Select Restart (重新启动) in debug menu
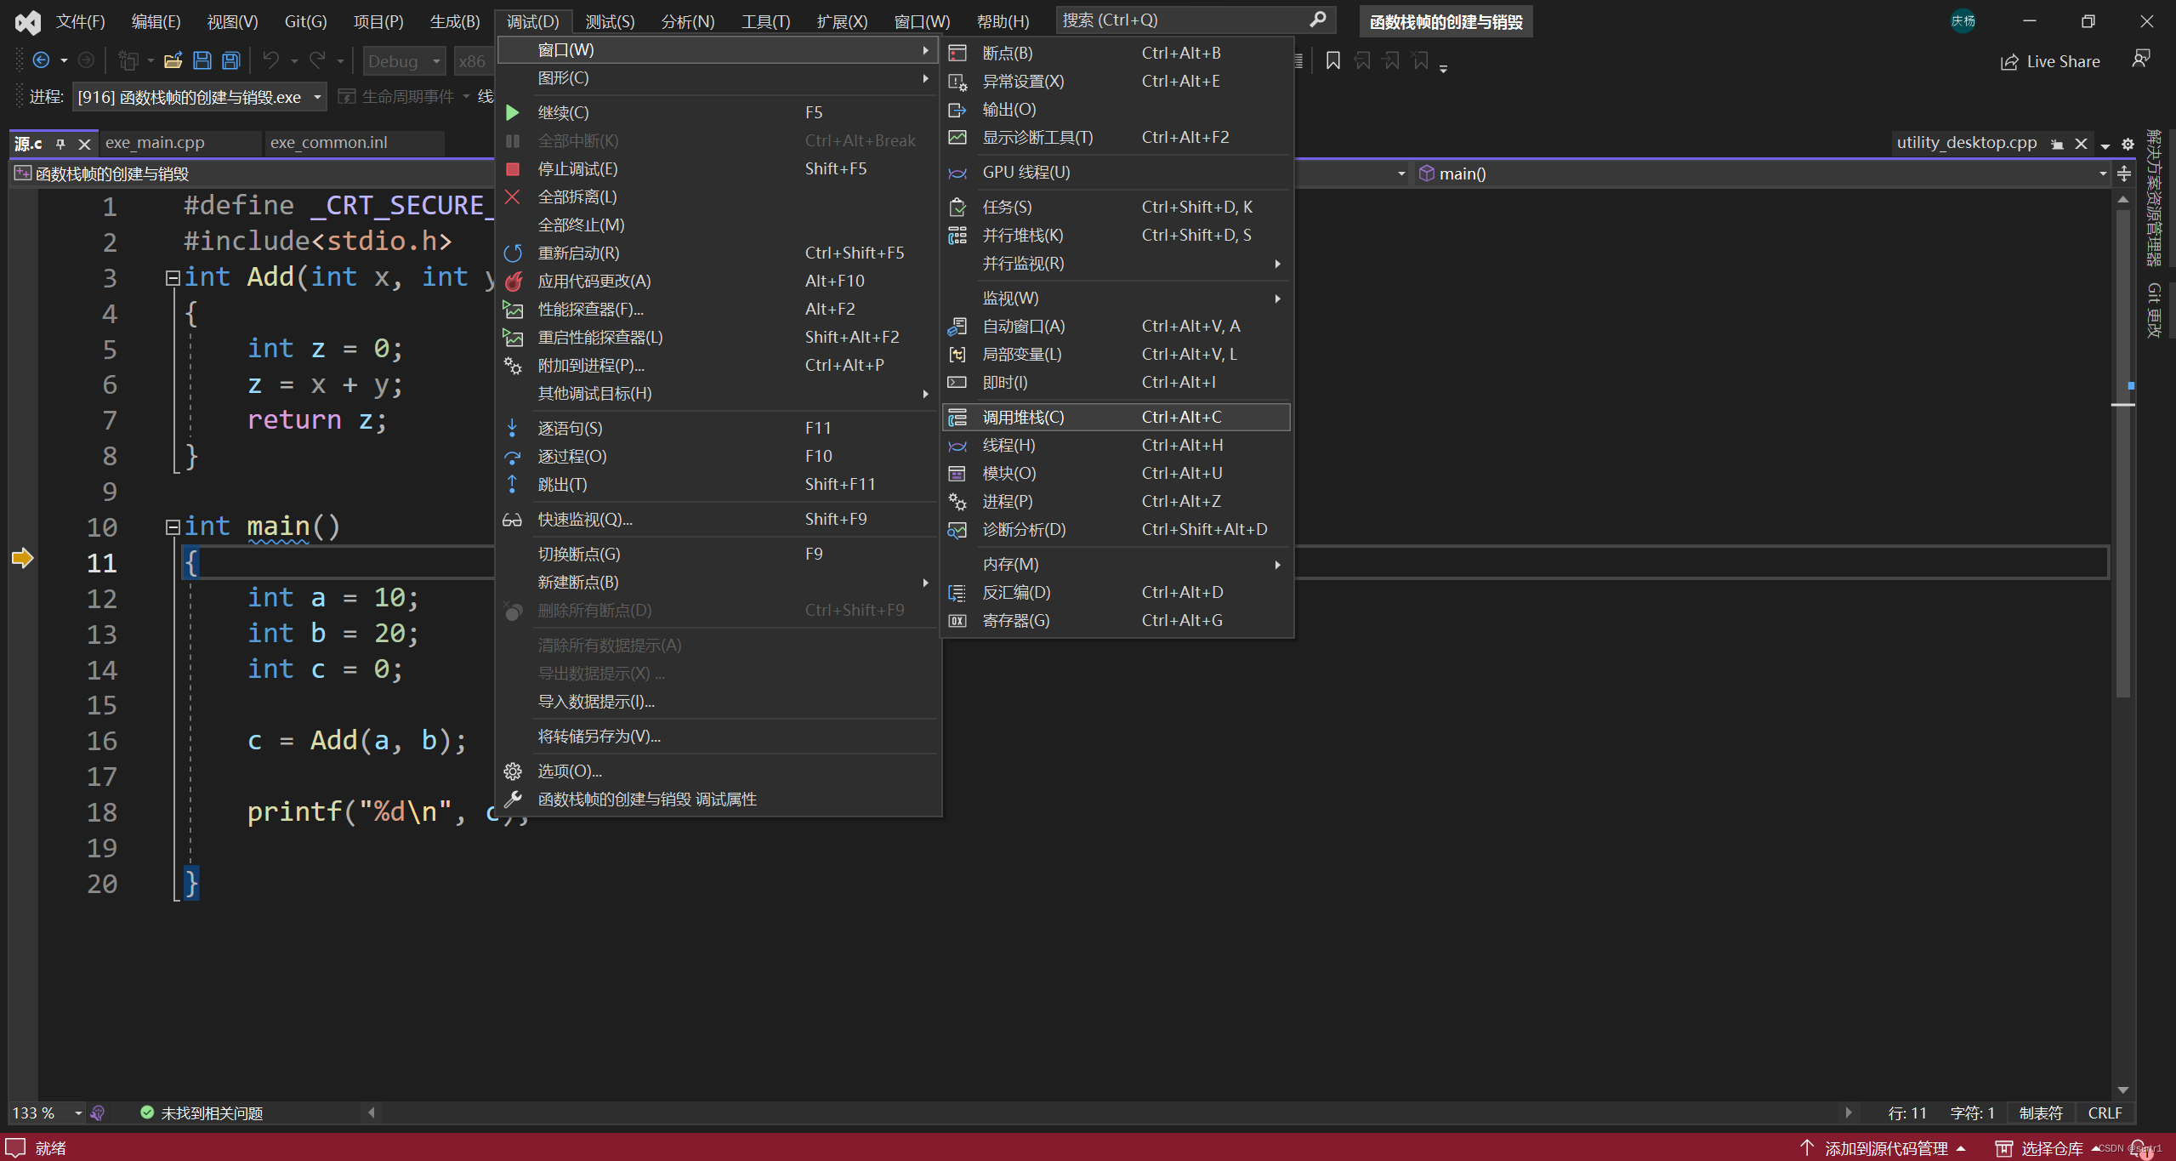This screenshot has height=1161, width=2176. 577,253
